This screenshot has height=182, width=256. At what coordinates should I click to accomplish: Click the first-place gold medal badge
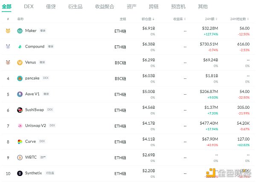pyautogui.click(x=8, y=31)
